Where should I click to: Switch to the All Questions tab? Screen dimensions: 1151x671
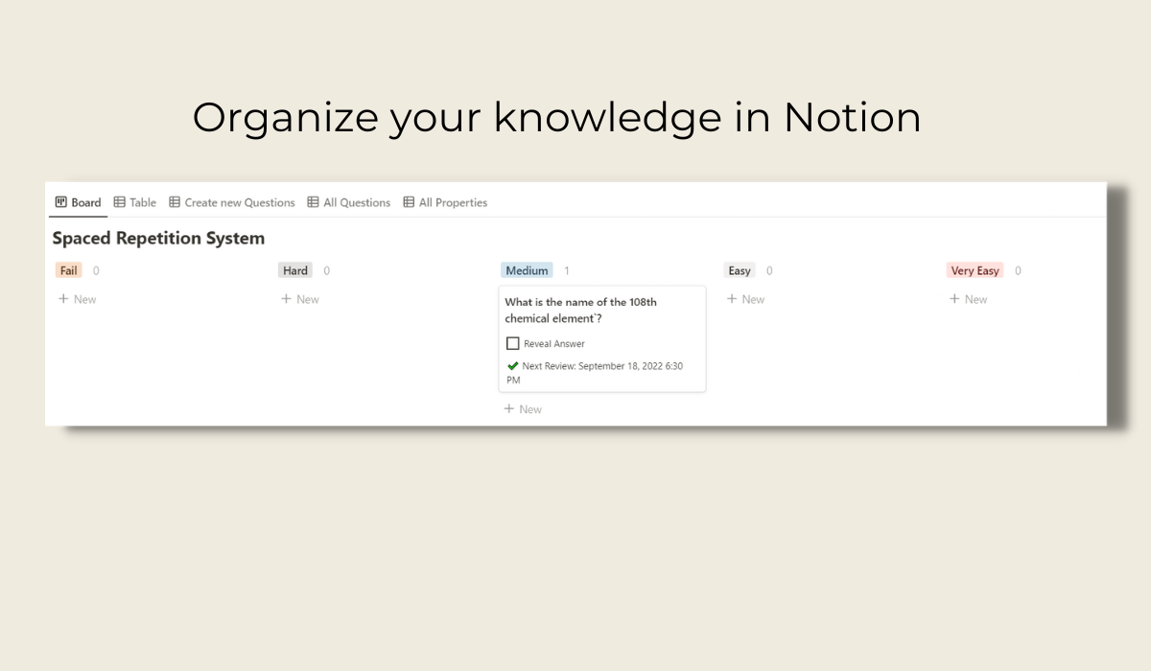coord(349,202)
